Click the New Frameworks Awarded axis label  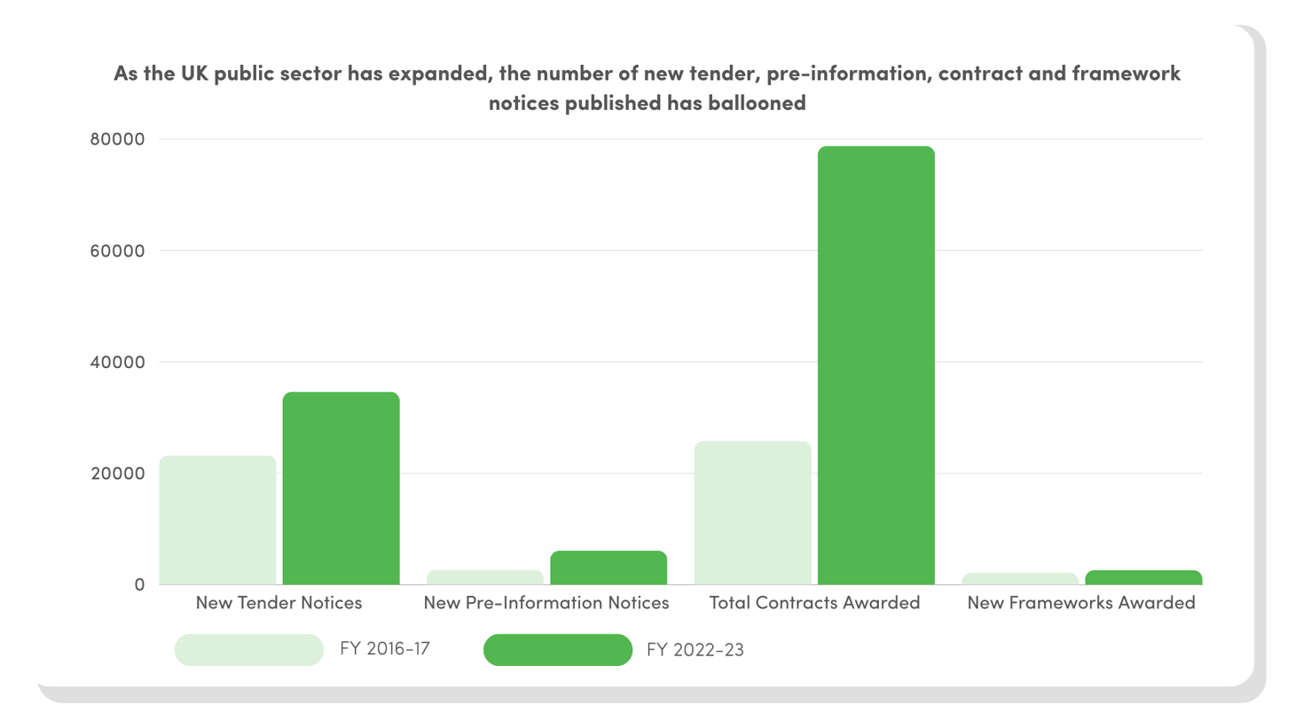[1081, 603]
